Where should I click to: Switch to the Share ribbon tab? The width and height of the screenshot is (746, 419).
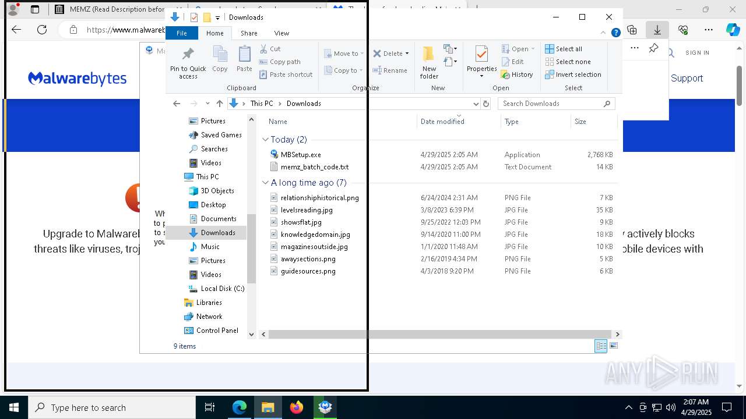(249, 33)
